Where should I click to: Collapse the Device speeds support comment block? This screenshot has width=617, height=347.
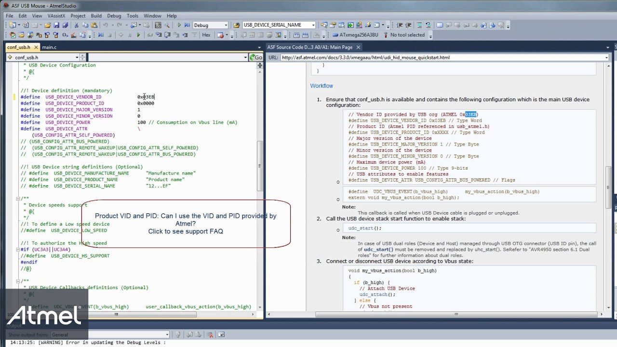point(18,199)
